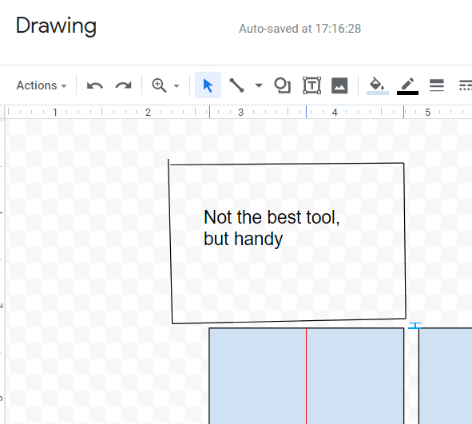Click the horizontal ruler at mark 4
Screen dimensions: 472x424
335,113
